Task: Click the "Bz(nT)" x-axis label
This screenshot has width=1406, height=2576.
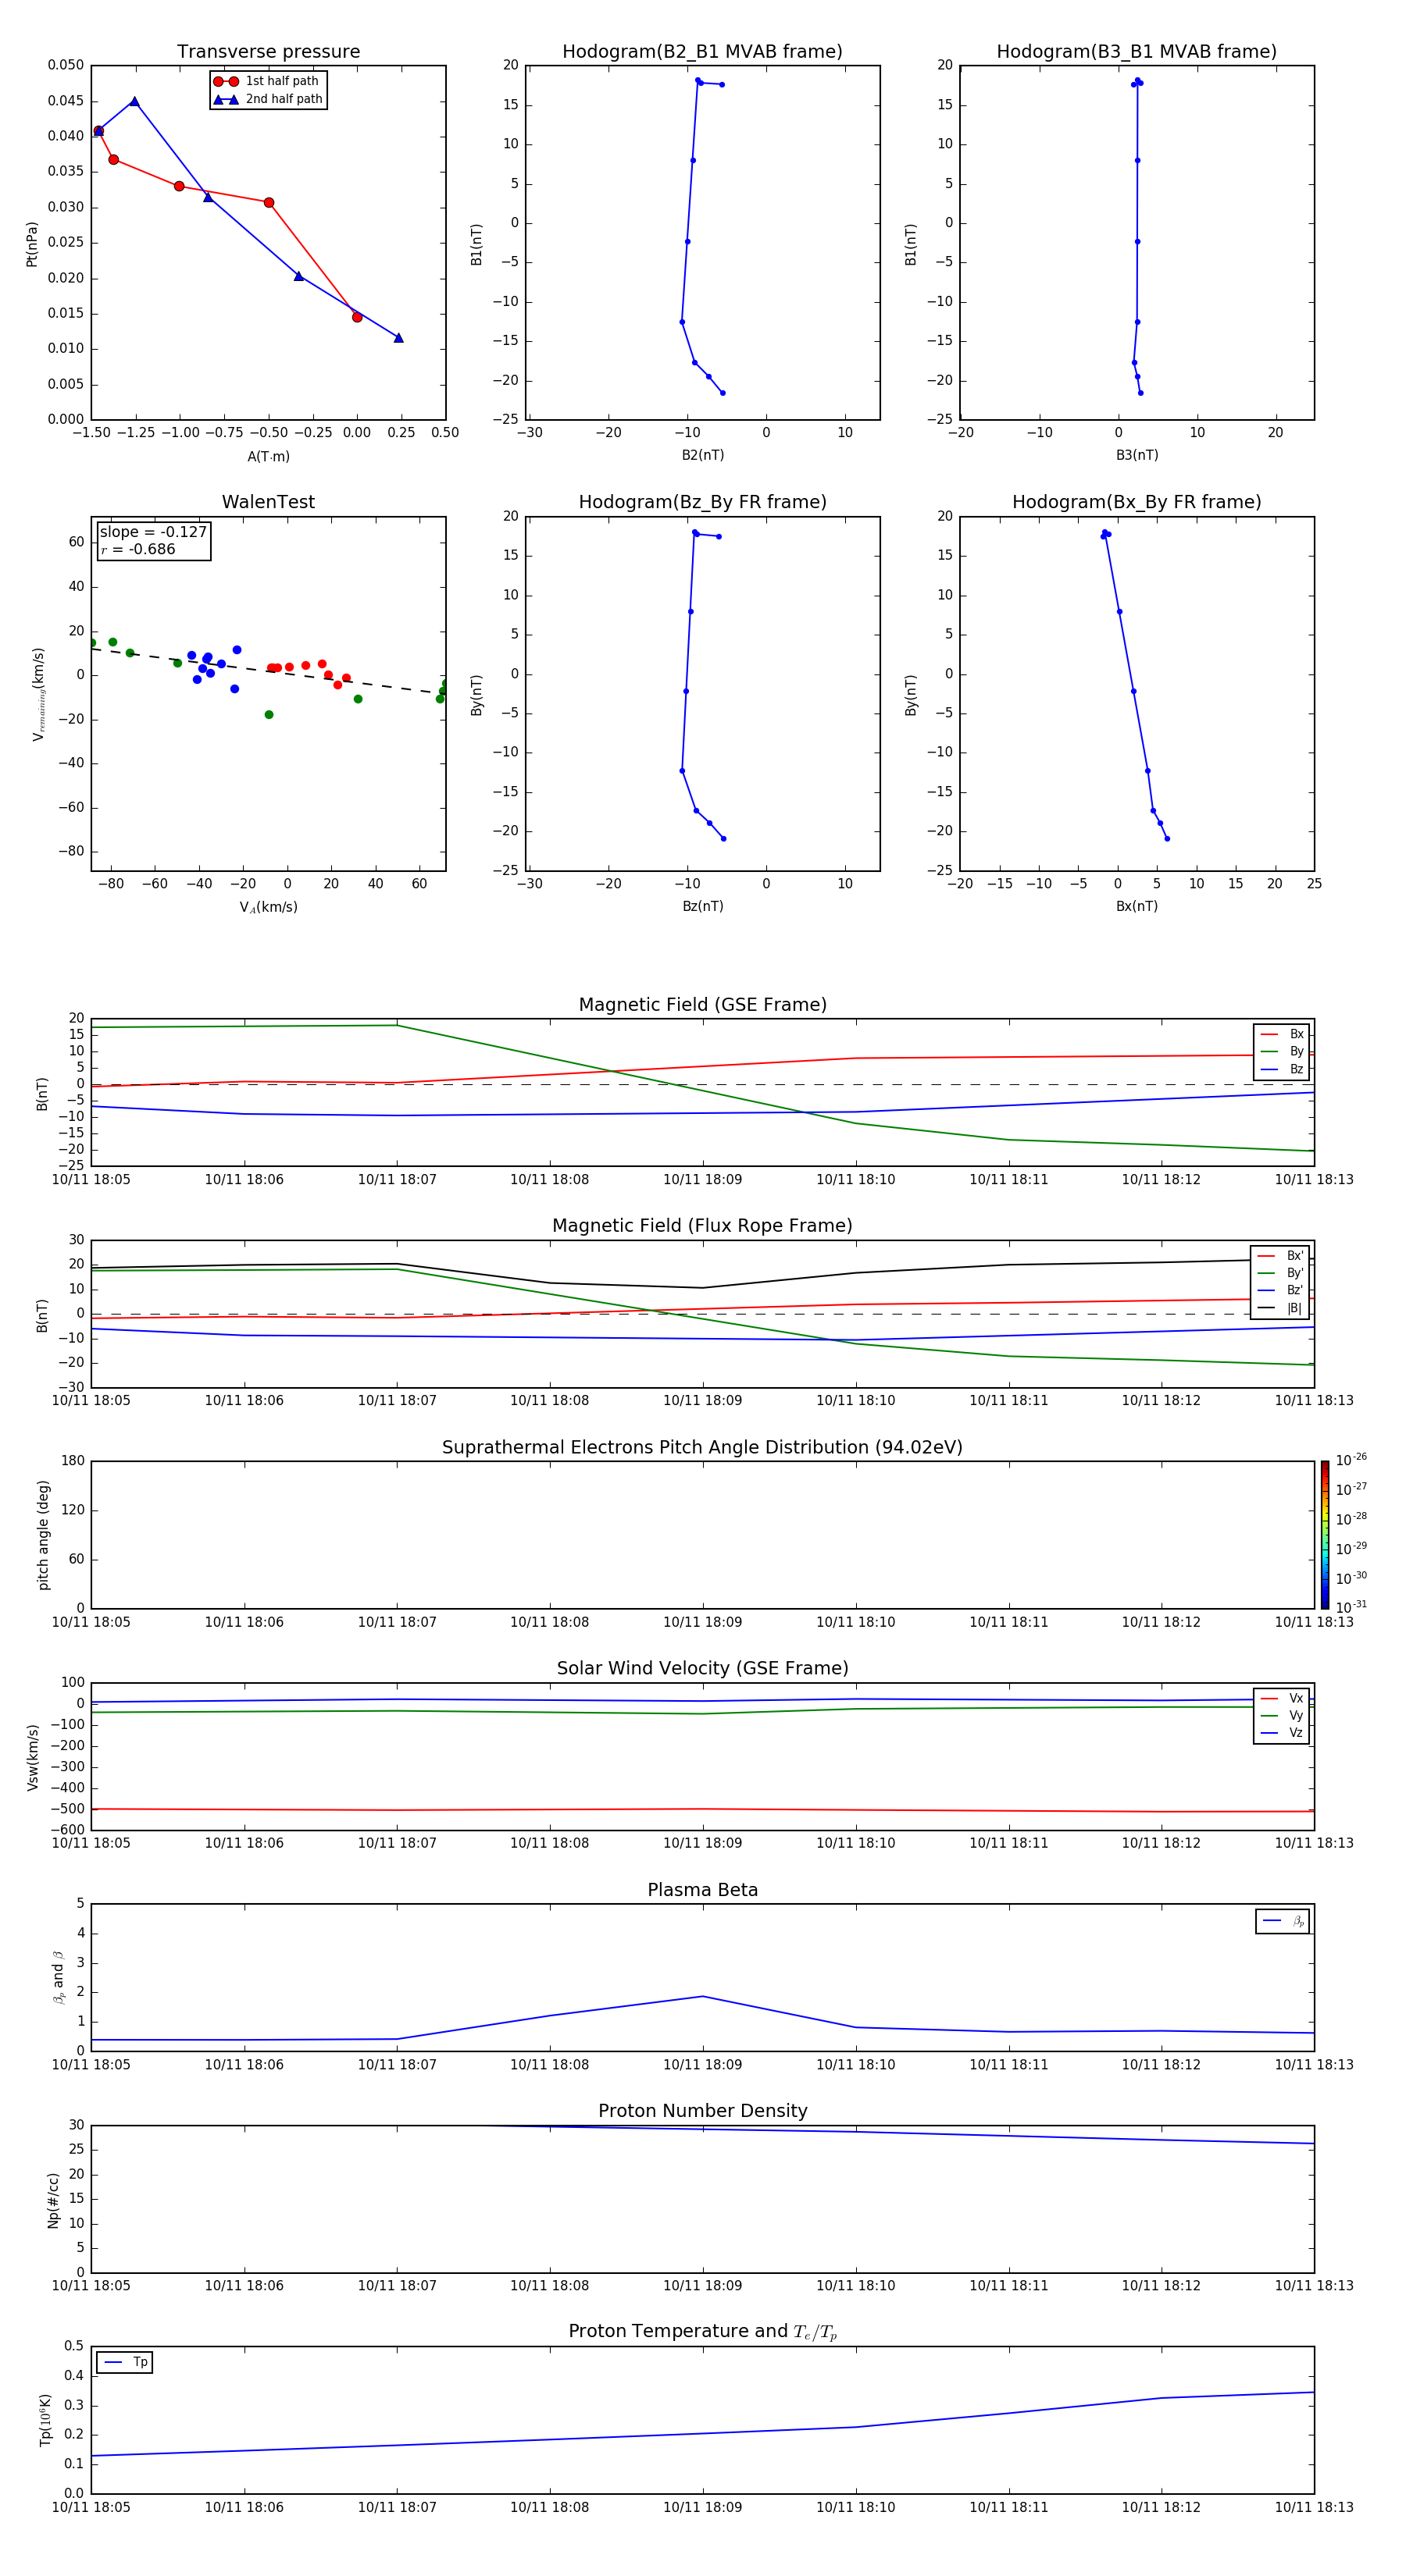Action: [x=702, y=906]
